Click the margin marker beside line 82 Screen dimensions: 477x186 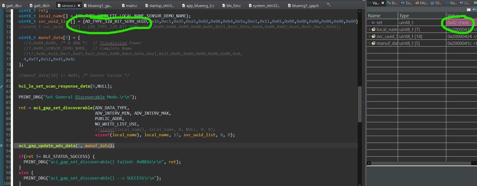(x=1, y=87)
